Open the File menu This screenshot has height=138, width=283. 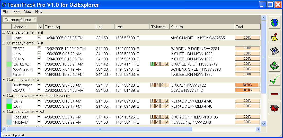(5, 12)
